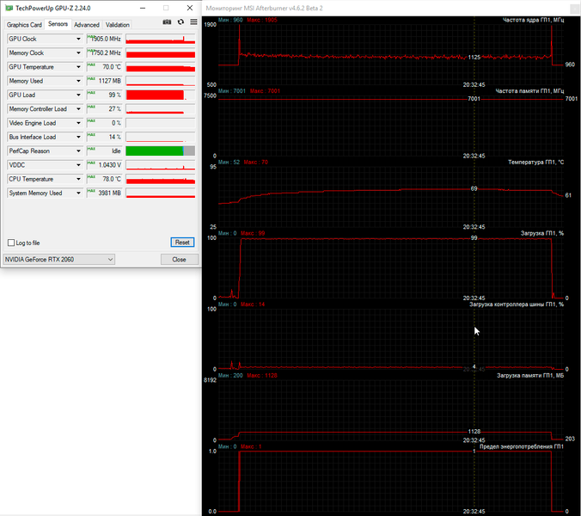Image resolution: width=581 pixels, height=516 pixels.
Task: Open the Advanced tab
Action: [x=87, y=25]
